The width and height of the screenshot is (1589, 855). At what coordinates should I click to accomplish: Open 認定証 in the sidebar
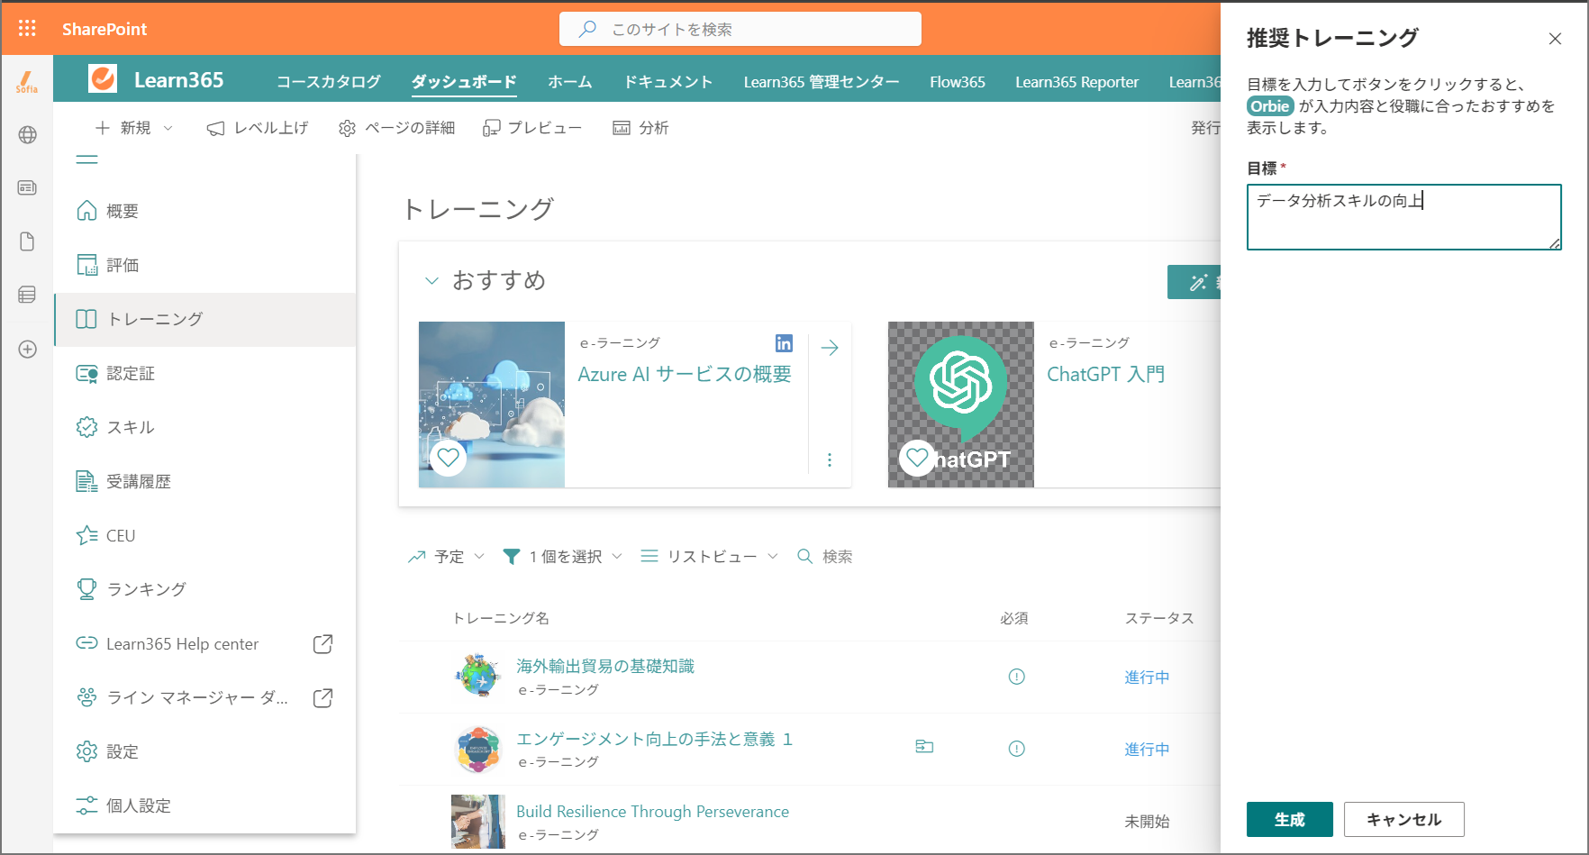(205, 373)
